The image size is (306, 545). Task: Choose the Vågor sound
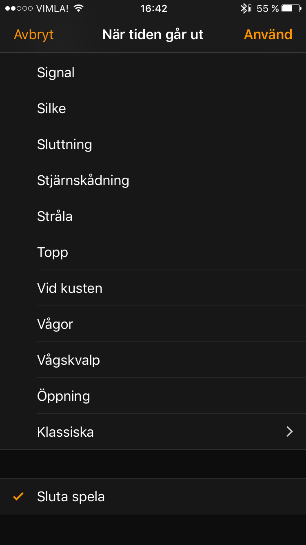coord(55,324)
